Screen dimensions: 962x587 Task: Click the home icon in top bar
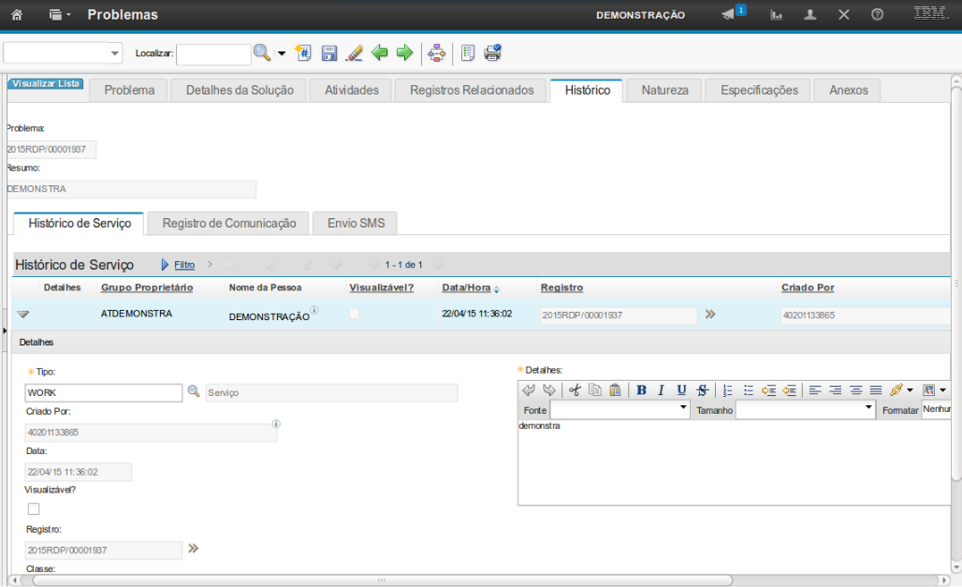[x=17, y=15]
